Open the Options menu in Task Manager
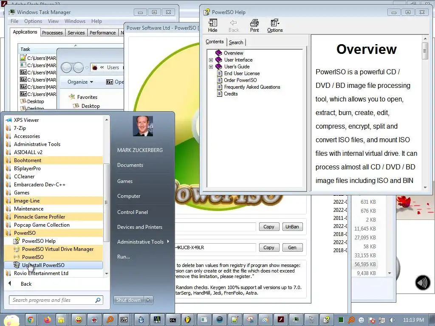Image resolution: width=435 pixels, height=326 pixels. click(x=33, y=21)
